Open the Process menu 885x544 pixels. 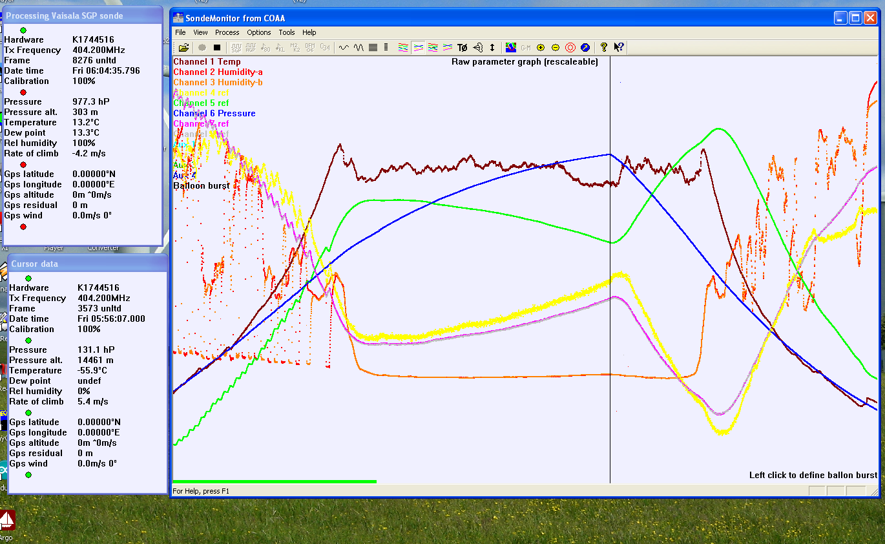[x=227, y=32]
